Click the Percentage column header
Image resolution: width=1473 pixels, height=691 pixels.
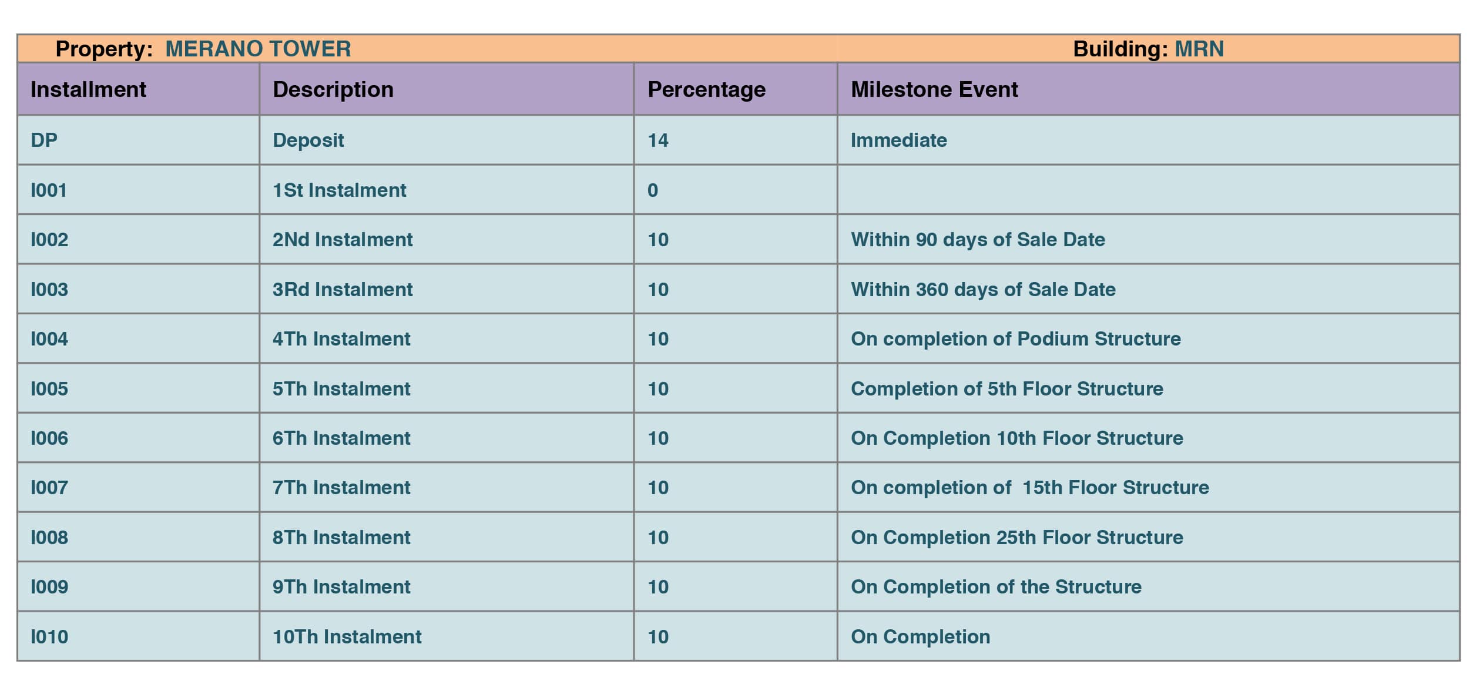[x=706, y=89]
